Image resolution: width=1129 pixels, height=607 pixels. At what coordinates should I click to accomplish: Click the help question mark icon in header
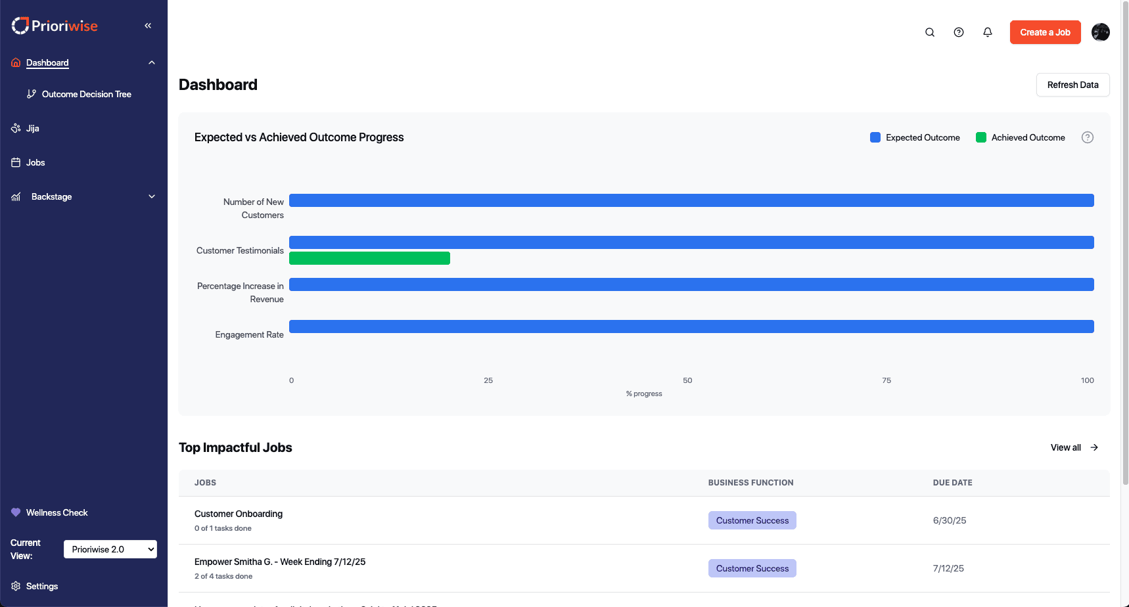tap(959, 32)
